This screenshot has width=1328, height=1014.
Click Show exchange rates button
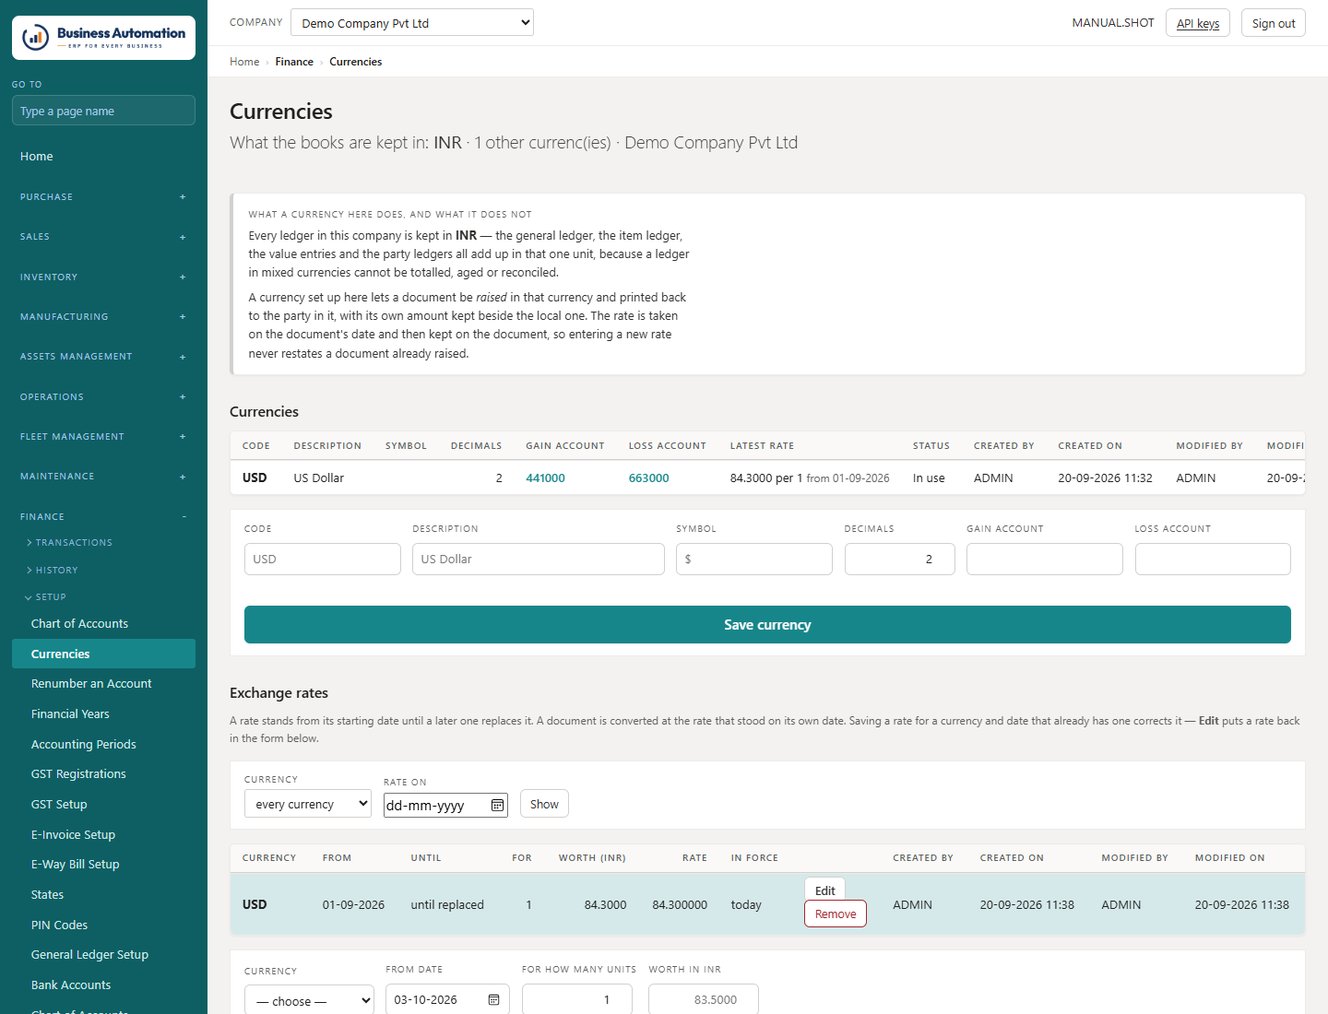click(544, 804)
